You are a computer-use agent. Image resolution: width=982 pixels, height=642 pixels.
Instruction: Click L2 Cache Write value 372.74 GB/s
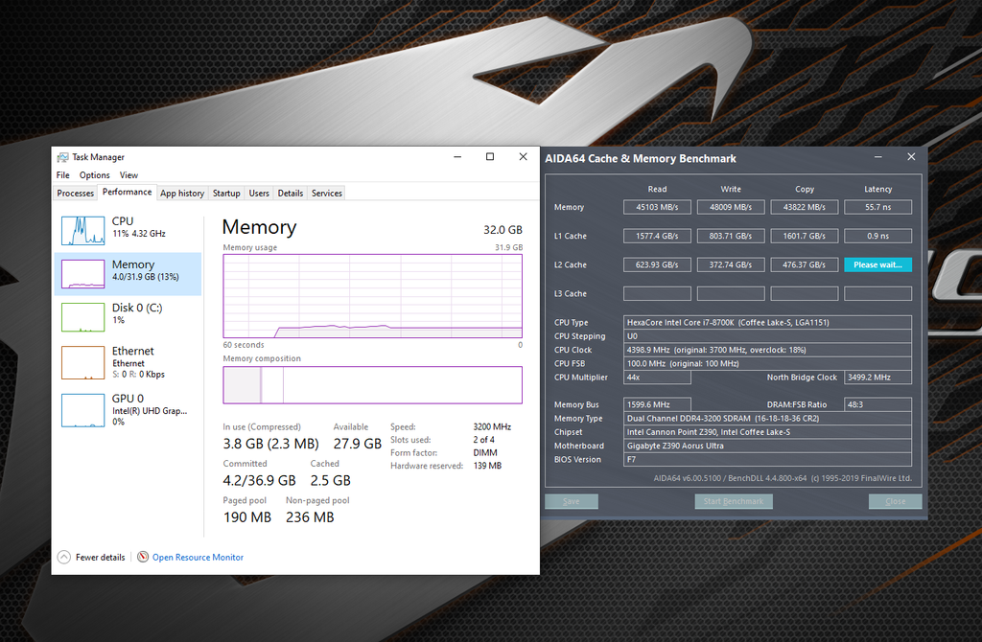(x=731, y=264)
